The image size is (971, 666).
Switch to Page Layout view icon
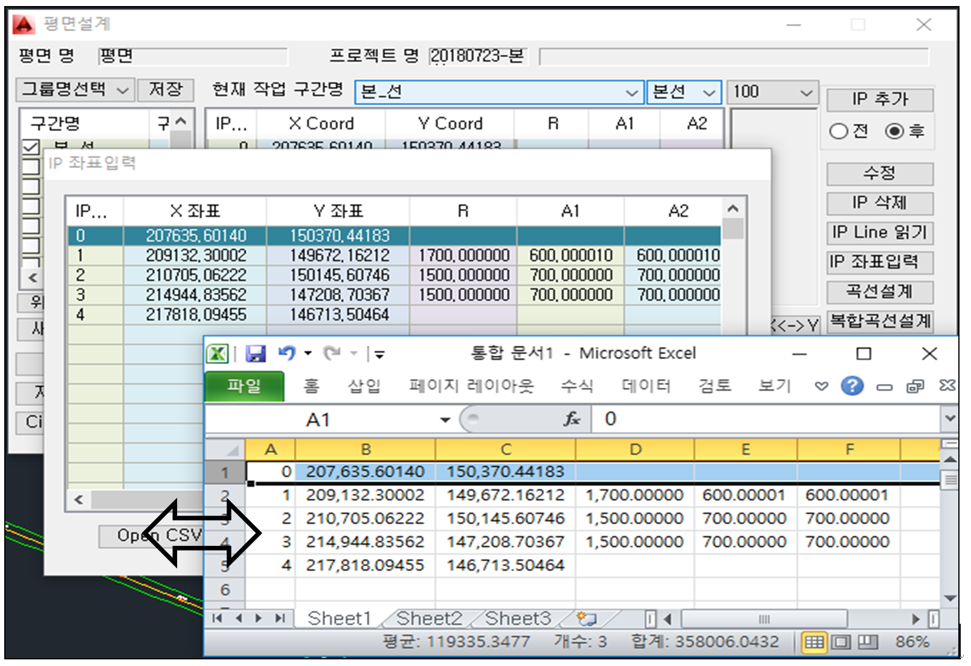pyautogui.click(x=840, y=642)
